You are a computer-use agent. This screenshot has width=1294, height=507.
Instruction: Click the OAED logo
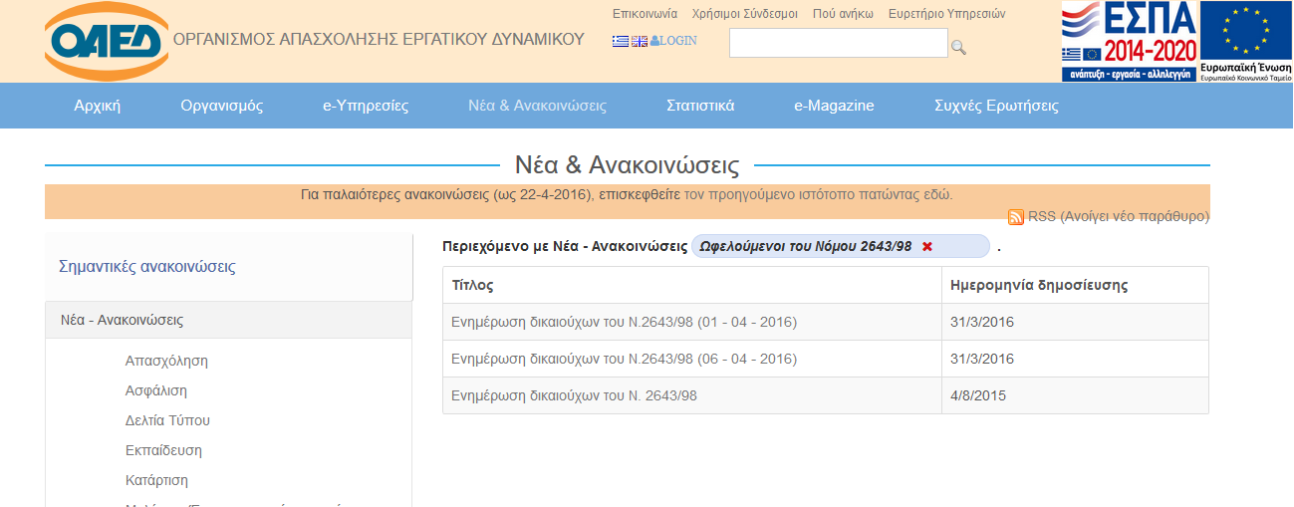pyautogui.click(x=107, y=42)
